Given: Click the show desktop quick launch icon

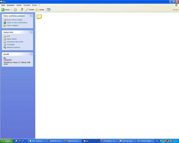Looking at the screenshot, I should (17, 141).
